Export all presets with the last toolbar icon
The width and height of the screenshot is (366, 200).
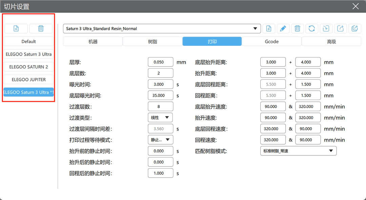click(354, 28)
